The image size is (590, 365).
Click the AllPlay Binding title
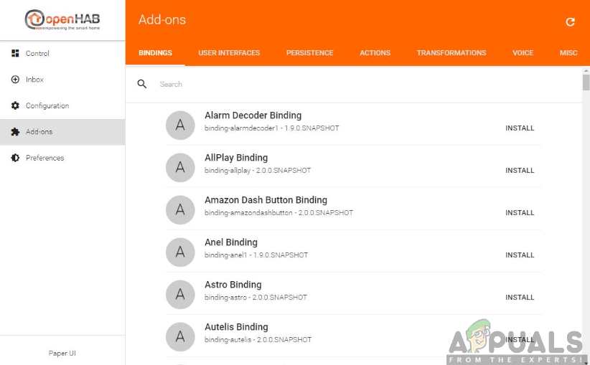(x=236, y=158)
